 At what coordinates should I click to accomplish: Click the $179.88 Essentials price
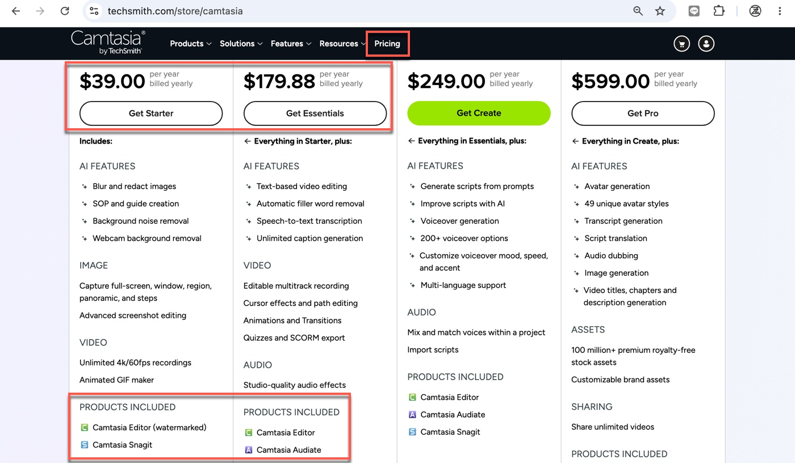point(279,81)
